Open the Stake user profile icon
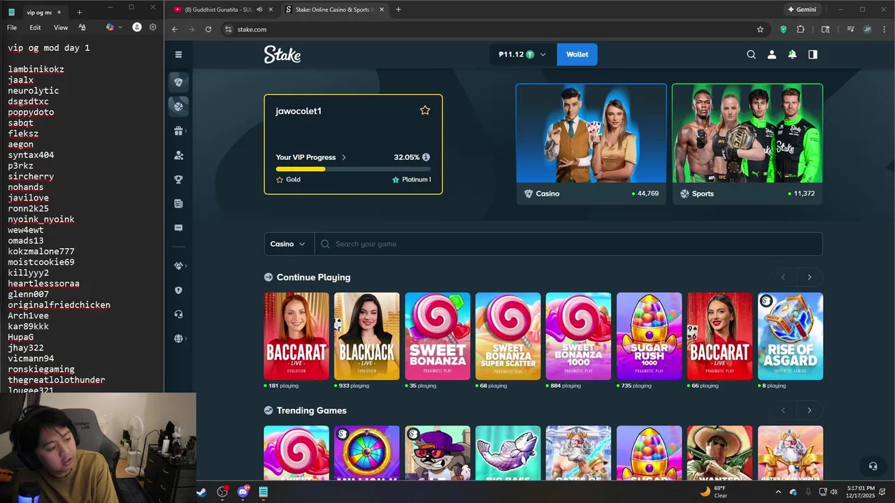This screenshot has width=895, height=503. coord(771,54)
